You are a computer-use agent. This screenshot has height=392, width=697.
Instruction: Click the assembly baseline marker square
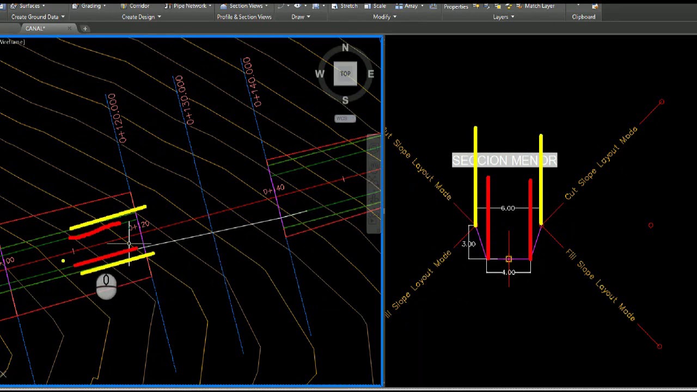pyautogui.click(x=509, y=259)
